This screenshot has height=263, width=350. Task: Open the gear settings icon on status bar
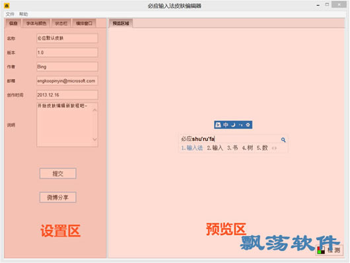248,125
